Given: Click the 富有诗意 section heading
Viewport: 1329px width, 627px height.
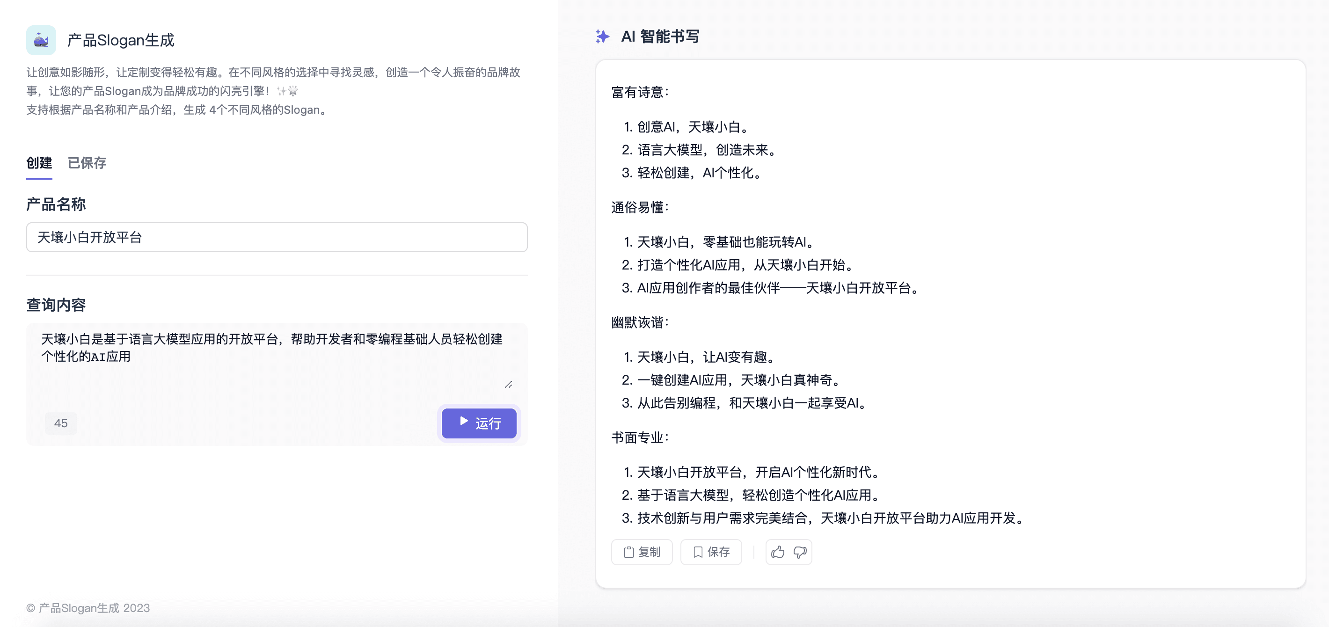Looking at the screenshot, I should 640,92.
